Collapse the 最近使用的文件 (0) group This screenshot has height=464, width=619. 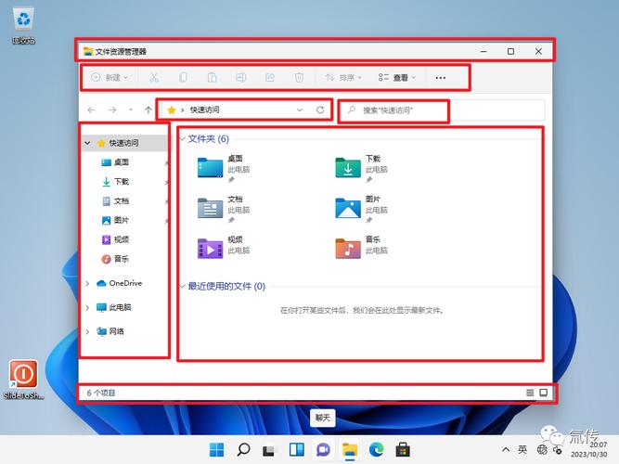click(183, 286)
